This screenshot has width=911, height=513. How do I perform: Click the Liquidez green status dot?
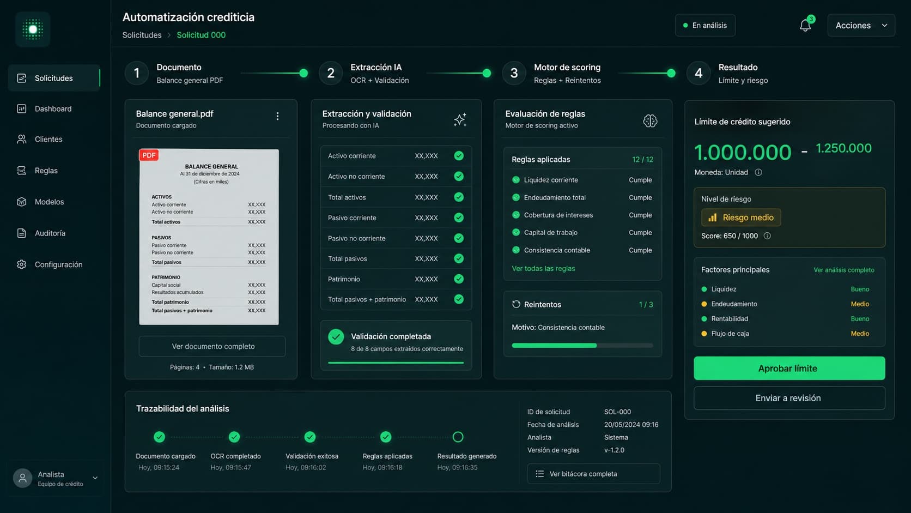[704, 289]
